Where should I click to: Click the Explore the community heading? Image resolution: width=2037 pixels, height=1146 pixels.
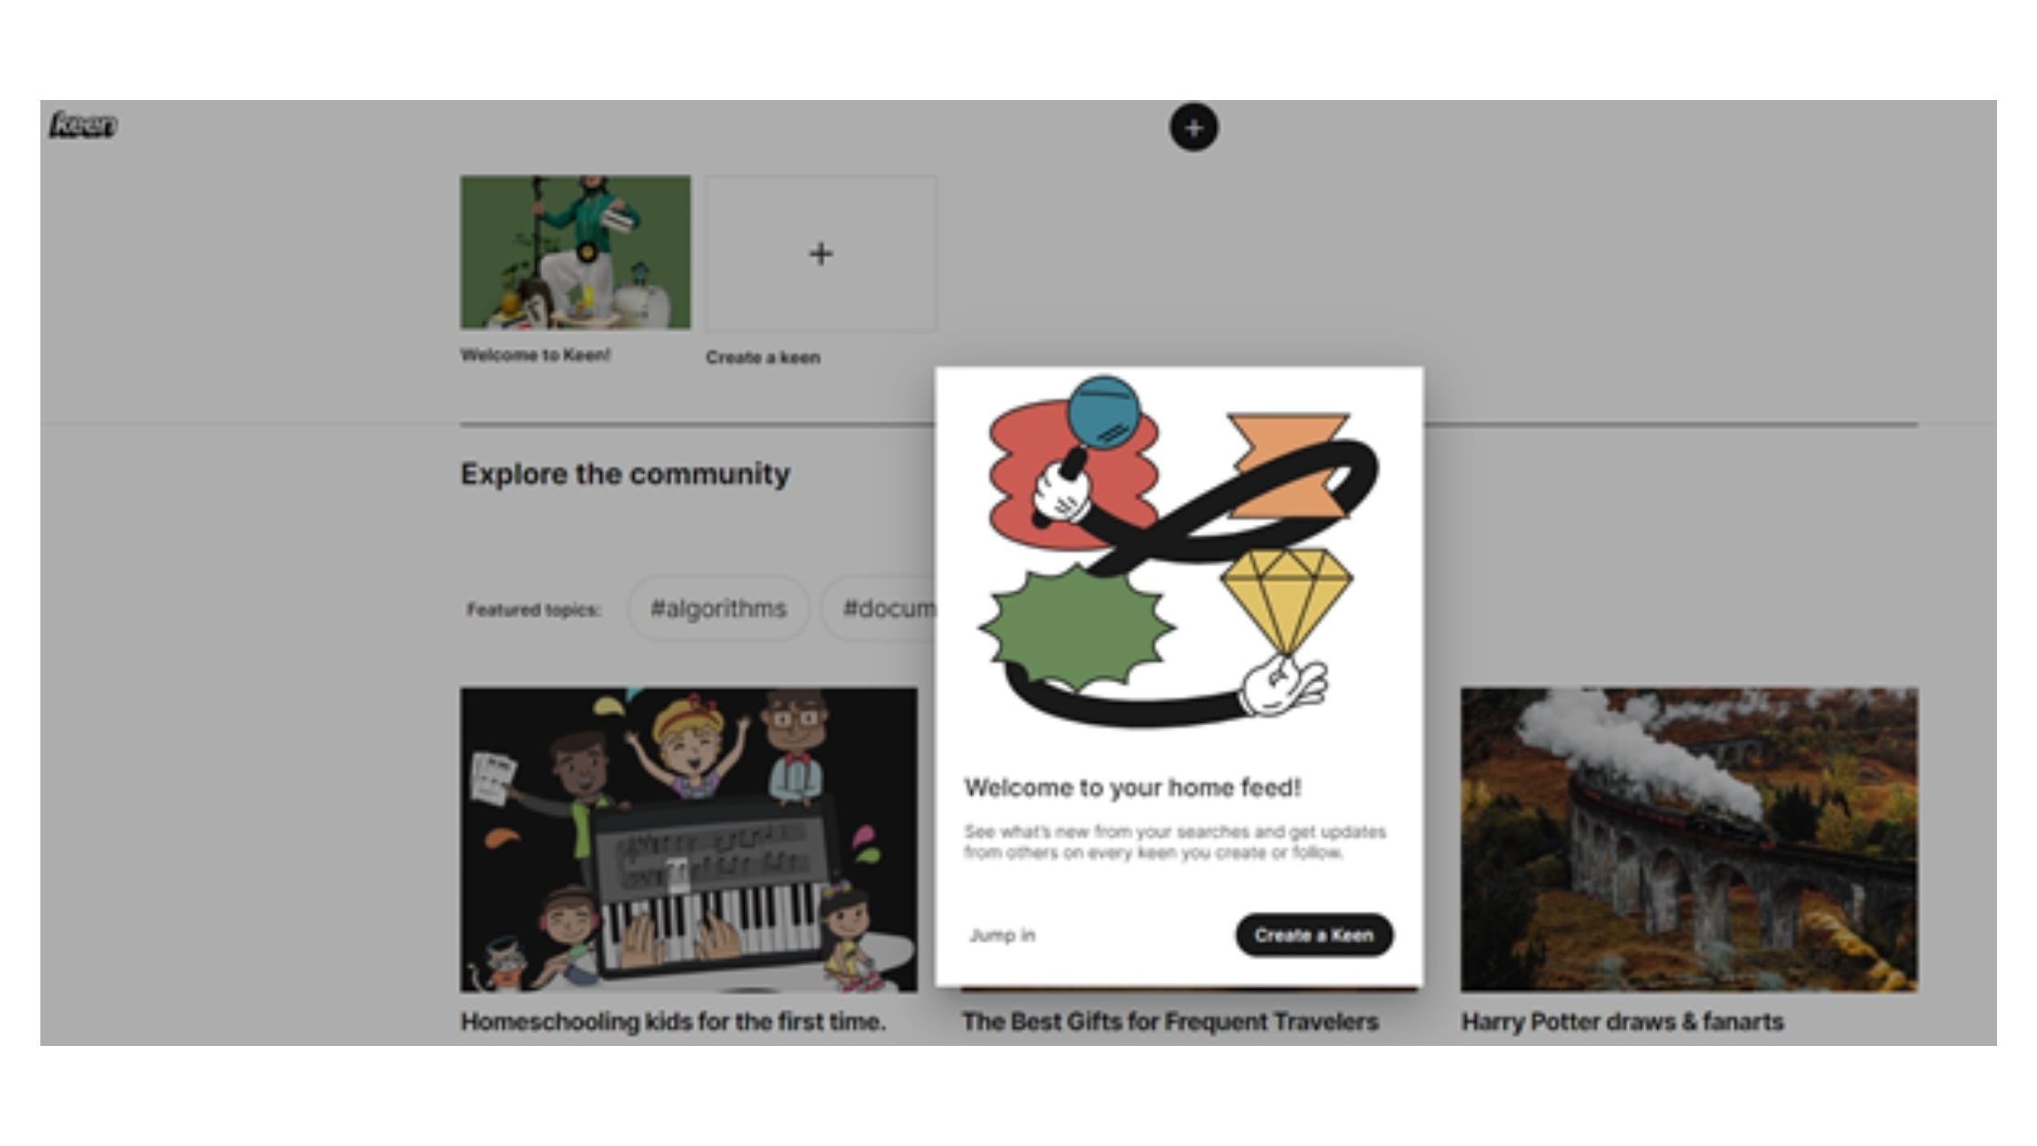pyautogui.click(x=626, y=474)
